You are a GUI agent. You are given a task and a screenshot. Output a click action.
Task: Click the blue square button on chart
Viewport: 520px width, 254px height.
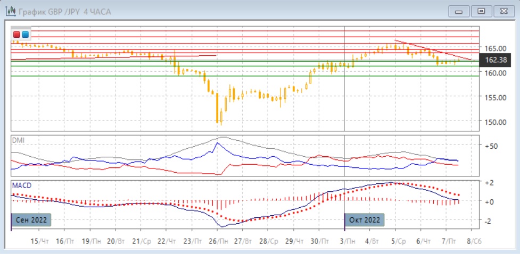24,35
